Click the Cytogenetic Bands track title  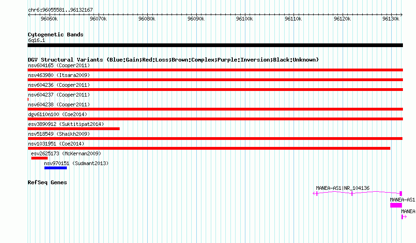click(56, 35)
